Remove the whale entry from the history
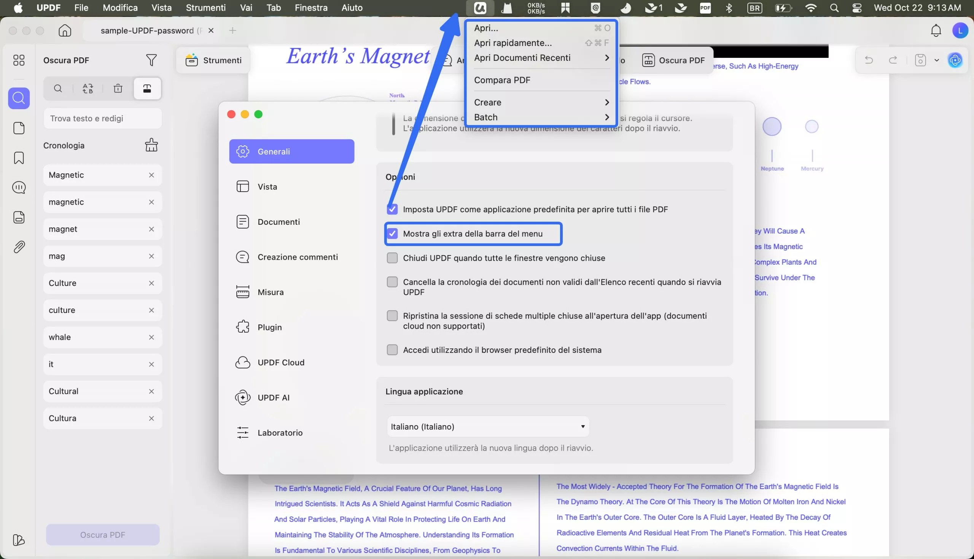The height and width of the screenshot is (559, 974). pyautogui.click(x=151, y=337)
